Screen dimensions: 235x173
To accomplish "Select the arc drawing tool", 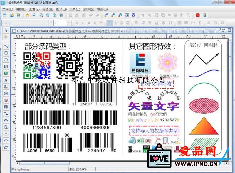I will pos(6,121).
